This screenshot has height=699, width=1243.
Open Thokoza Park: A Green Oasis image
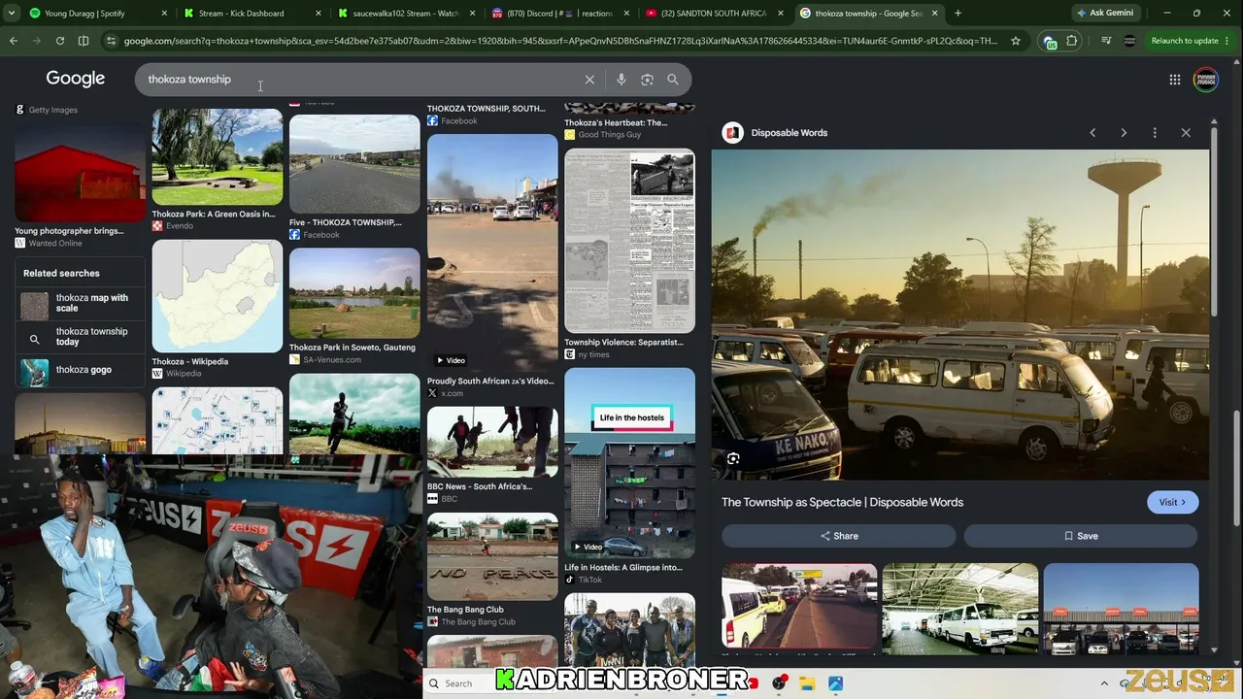coord(218,157)
